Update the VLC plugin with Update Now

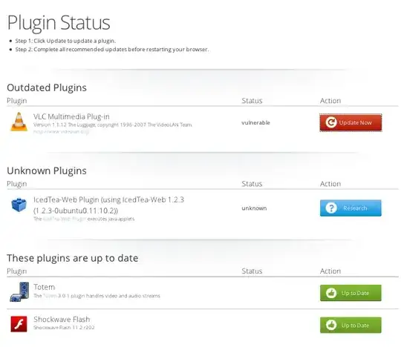tap(351, 122)
